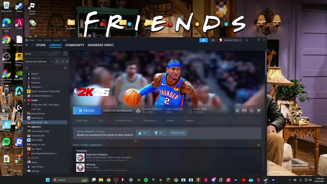
Task: Open OBS Studio desktop icon
Action: point(6,58)
